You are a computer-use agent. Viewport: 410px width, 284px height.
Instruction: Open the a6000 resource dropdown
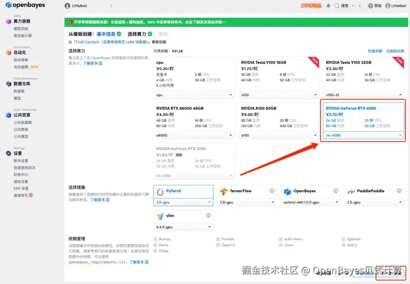click(194, 135)
